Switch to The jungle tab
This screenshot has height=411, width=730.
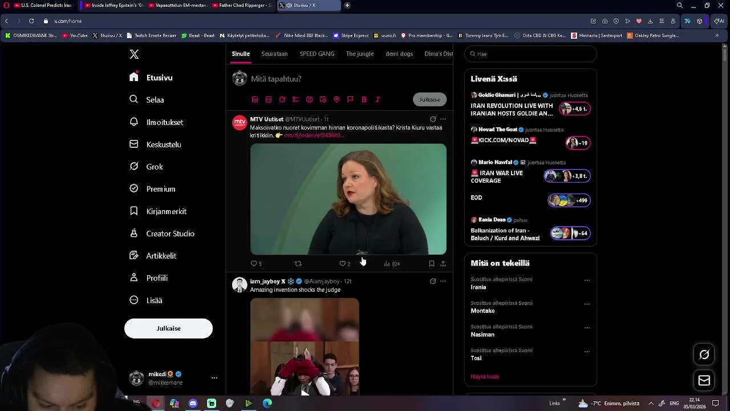click(360, 54)
